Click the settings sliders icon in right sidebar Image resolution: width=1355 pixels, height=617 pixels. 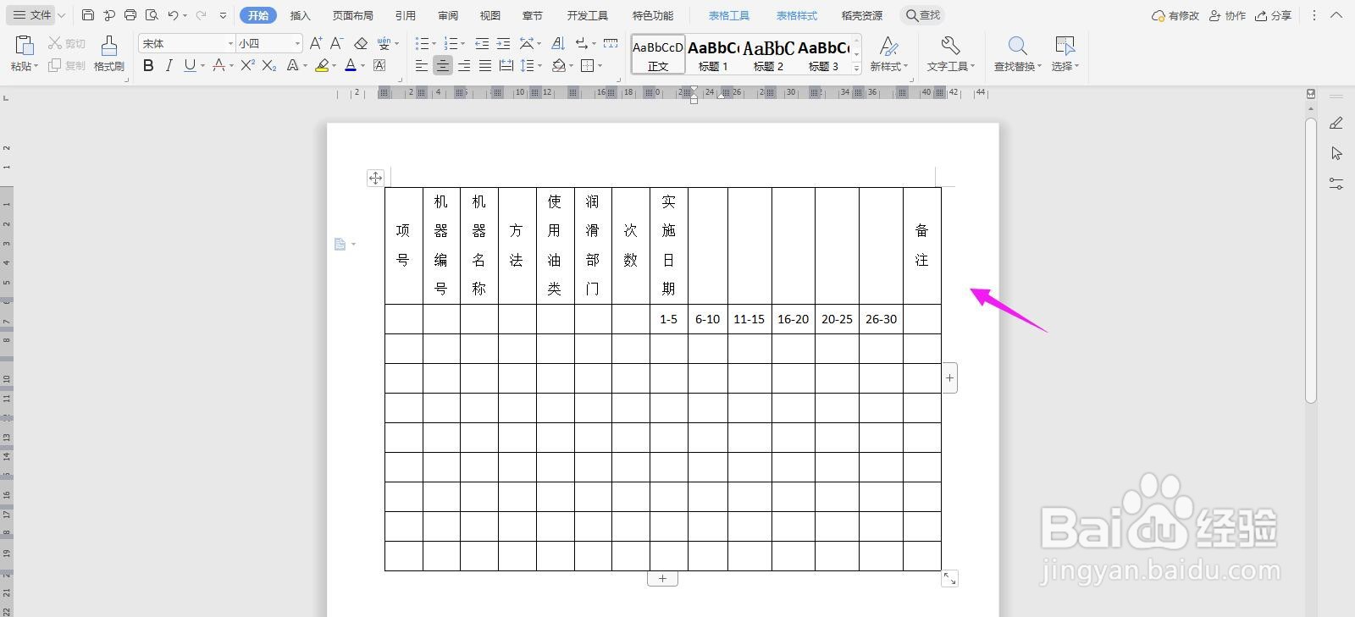click(x=1336, y=183)
